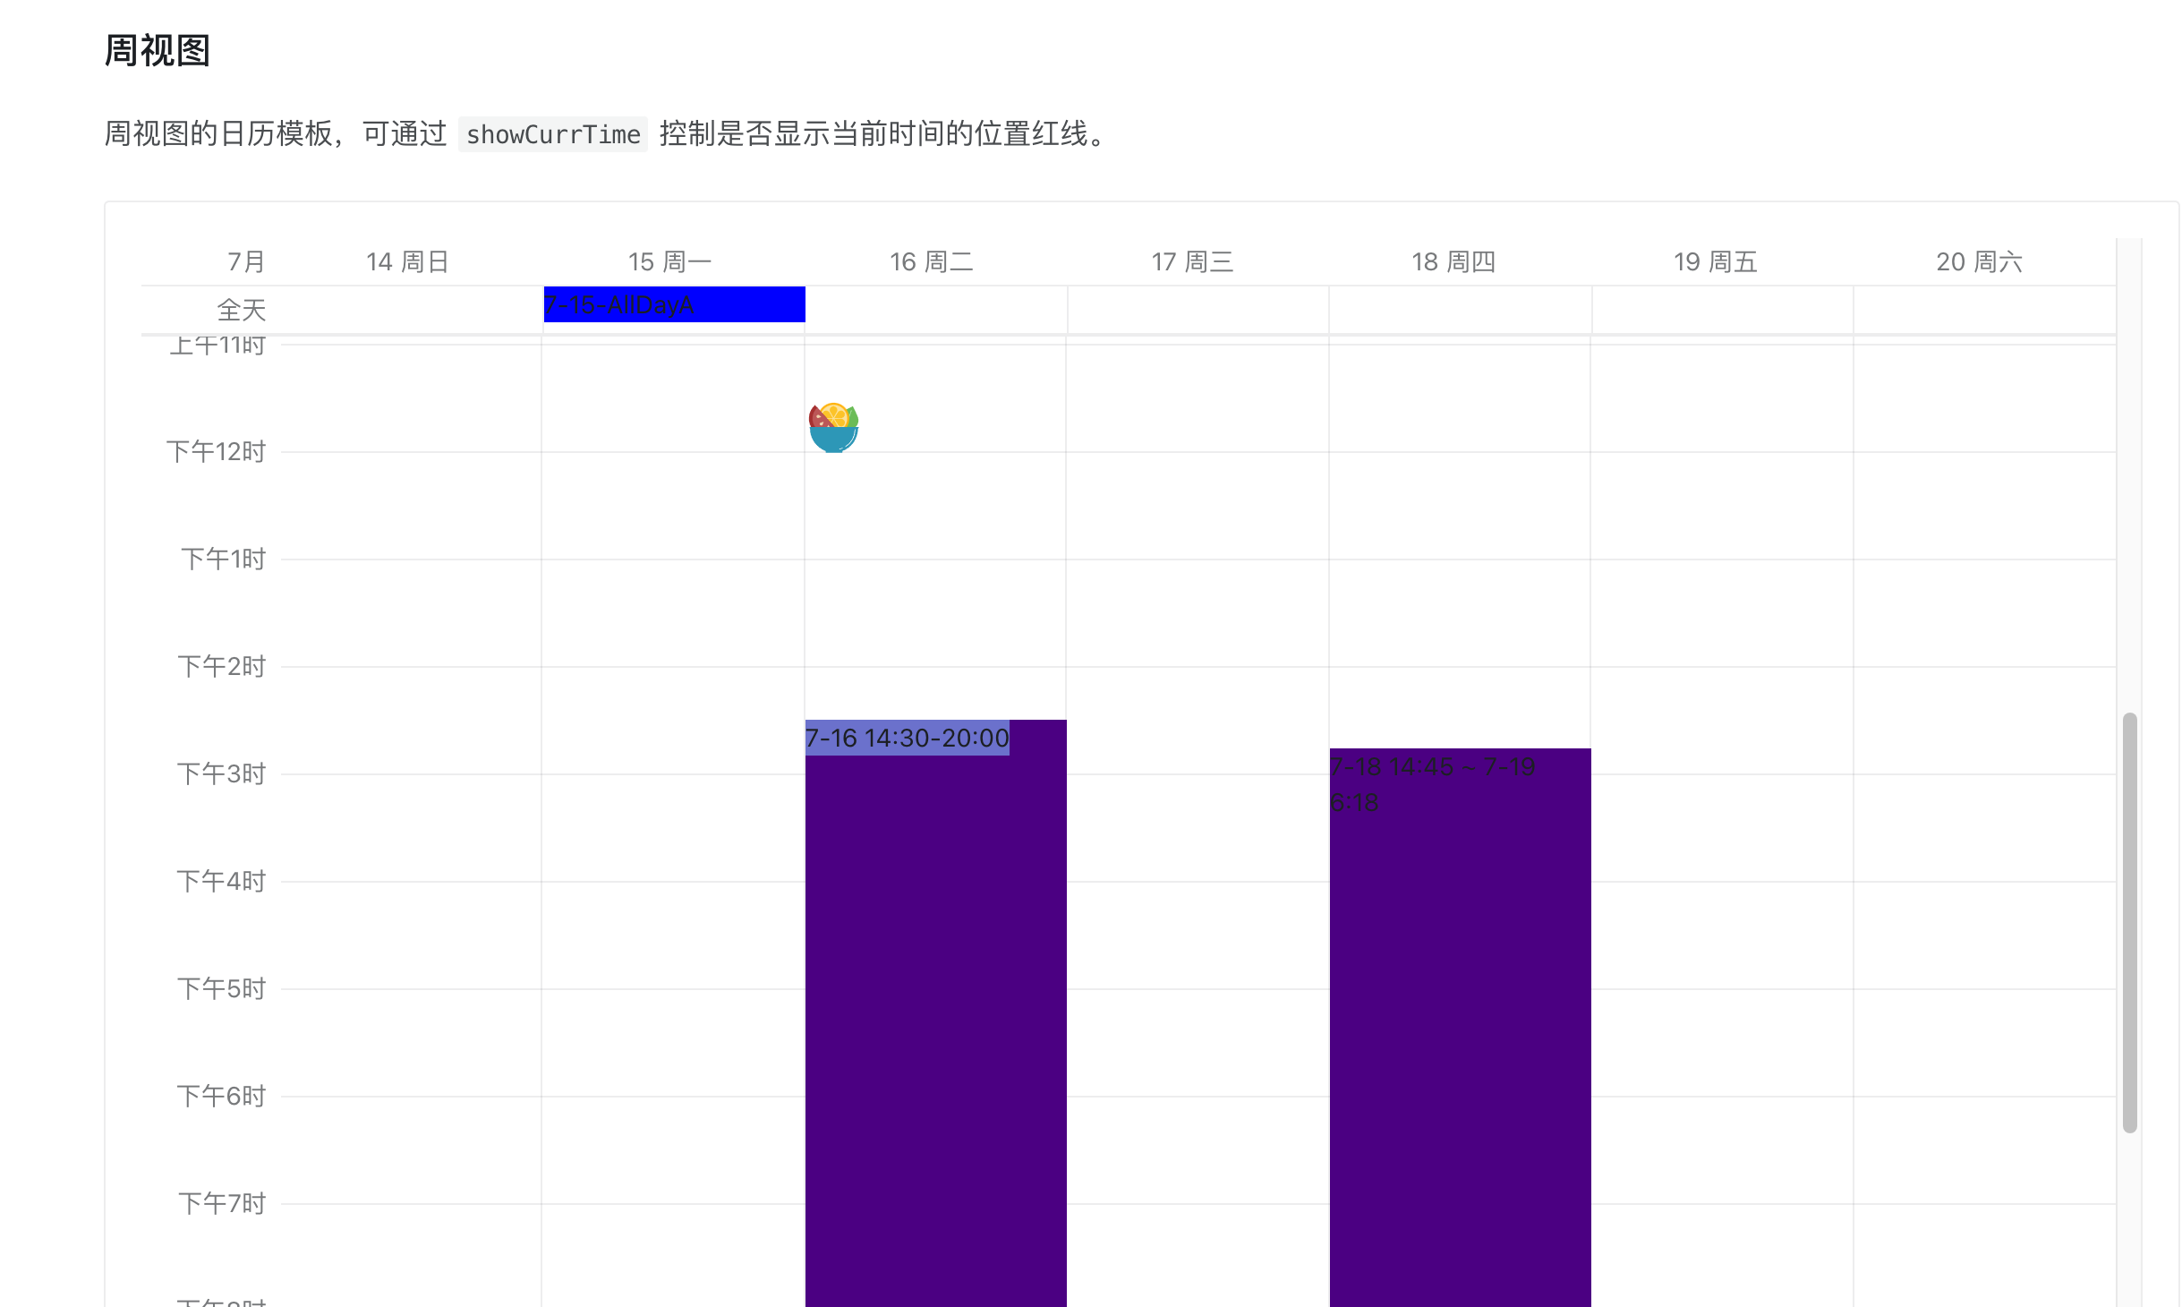The height and width of the screenshot is (1307, 2182).
Task: Click the showCurrTime code snippet in description
Action: 552,135
